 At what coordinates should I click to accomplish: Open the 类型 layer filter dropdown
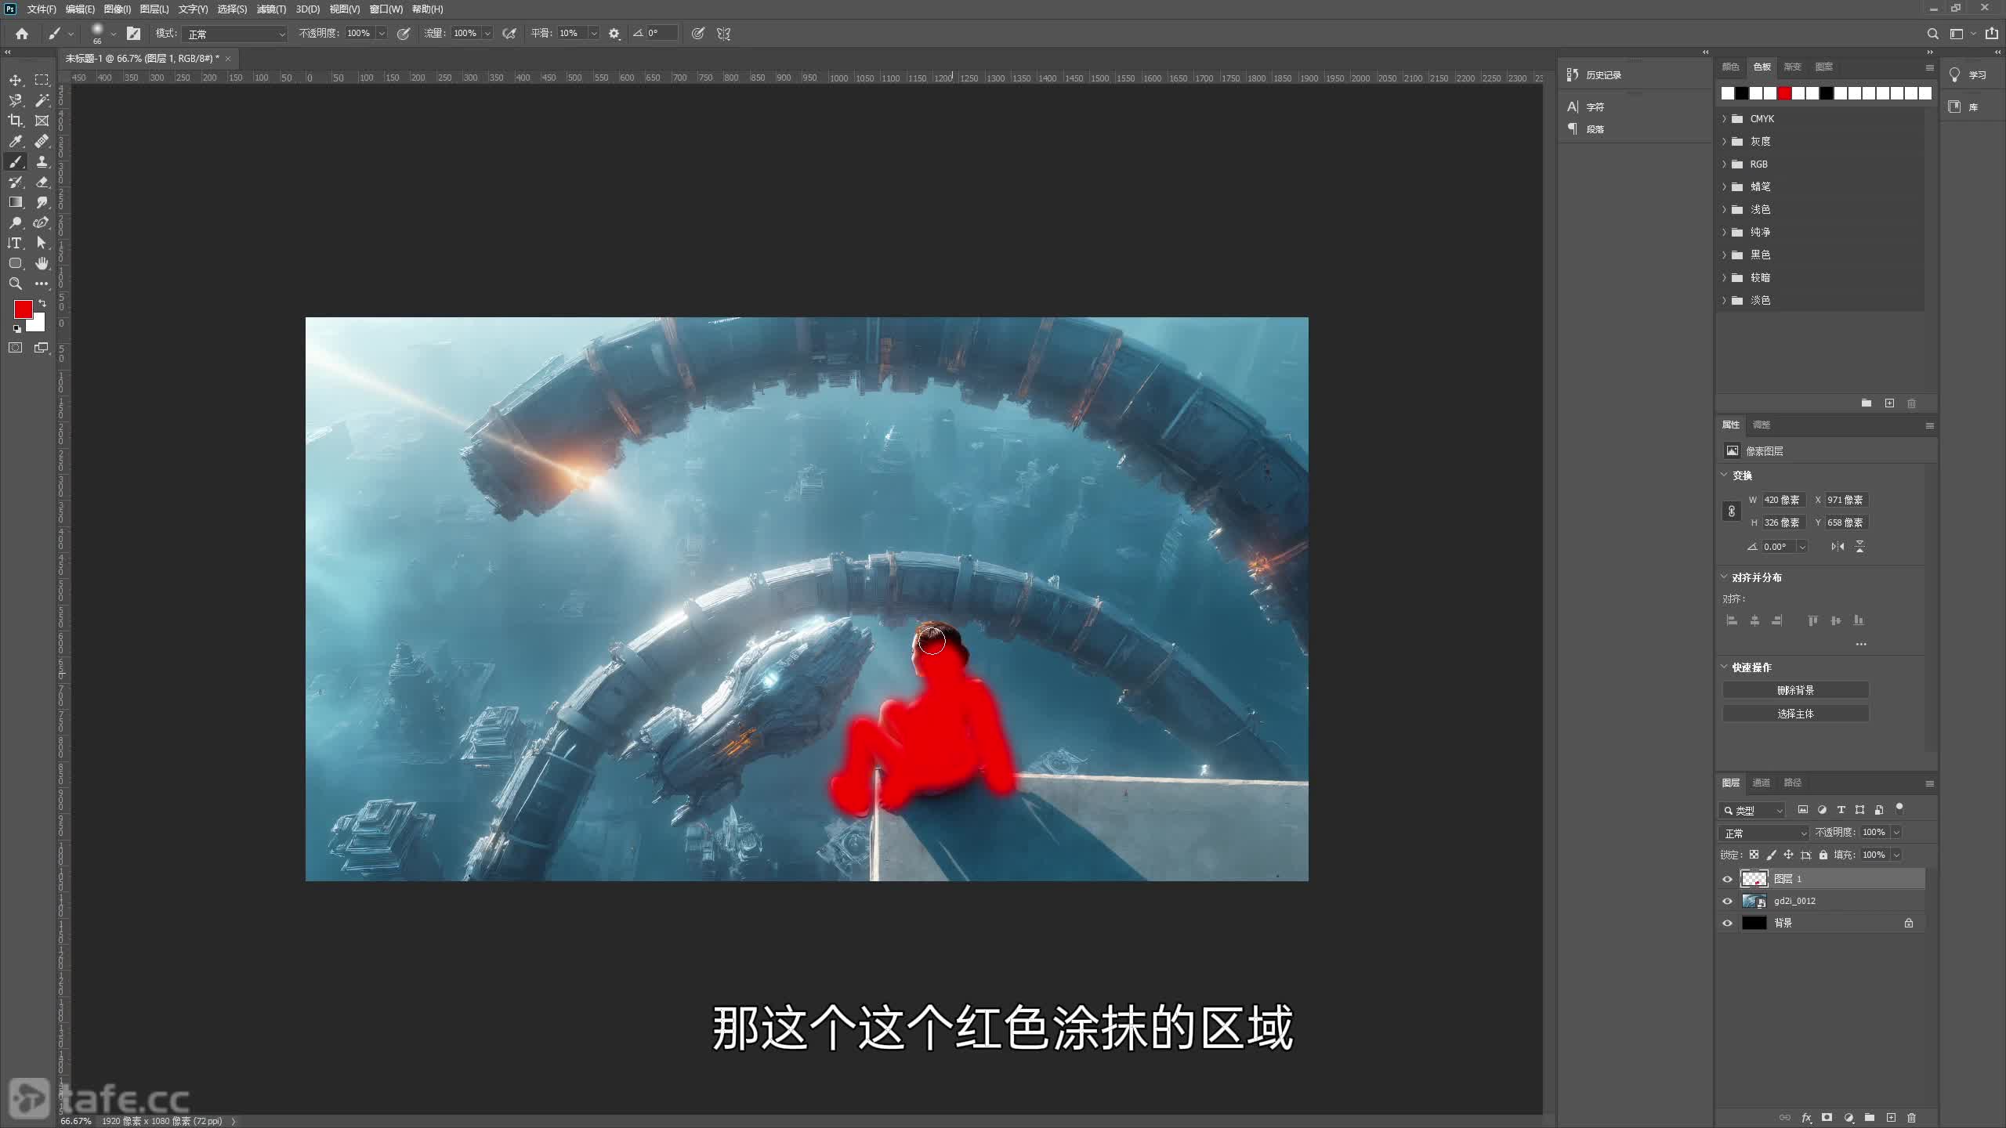(1753, 810)
